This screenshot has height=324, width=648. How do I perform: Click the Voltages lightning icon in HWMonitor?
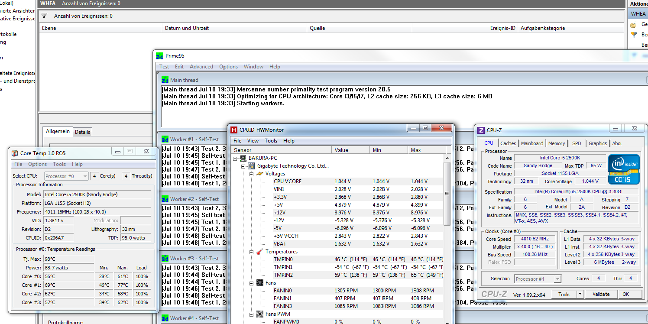259,174
